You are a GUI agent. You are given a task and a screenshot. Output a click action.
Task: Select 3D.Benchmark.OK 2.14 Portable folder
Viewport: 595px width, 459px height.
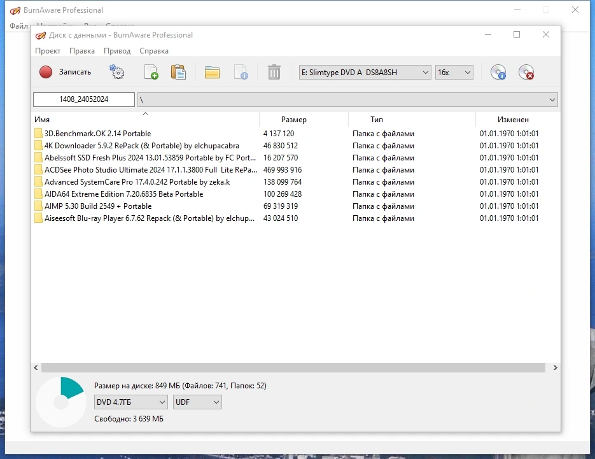pos(97,134)
